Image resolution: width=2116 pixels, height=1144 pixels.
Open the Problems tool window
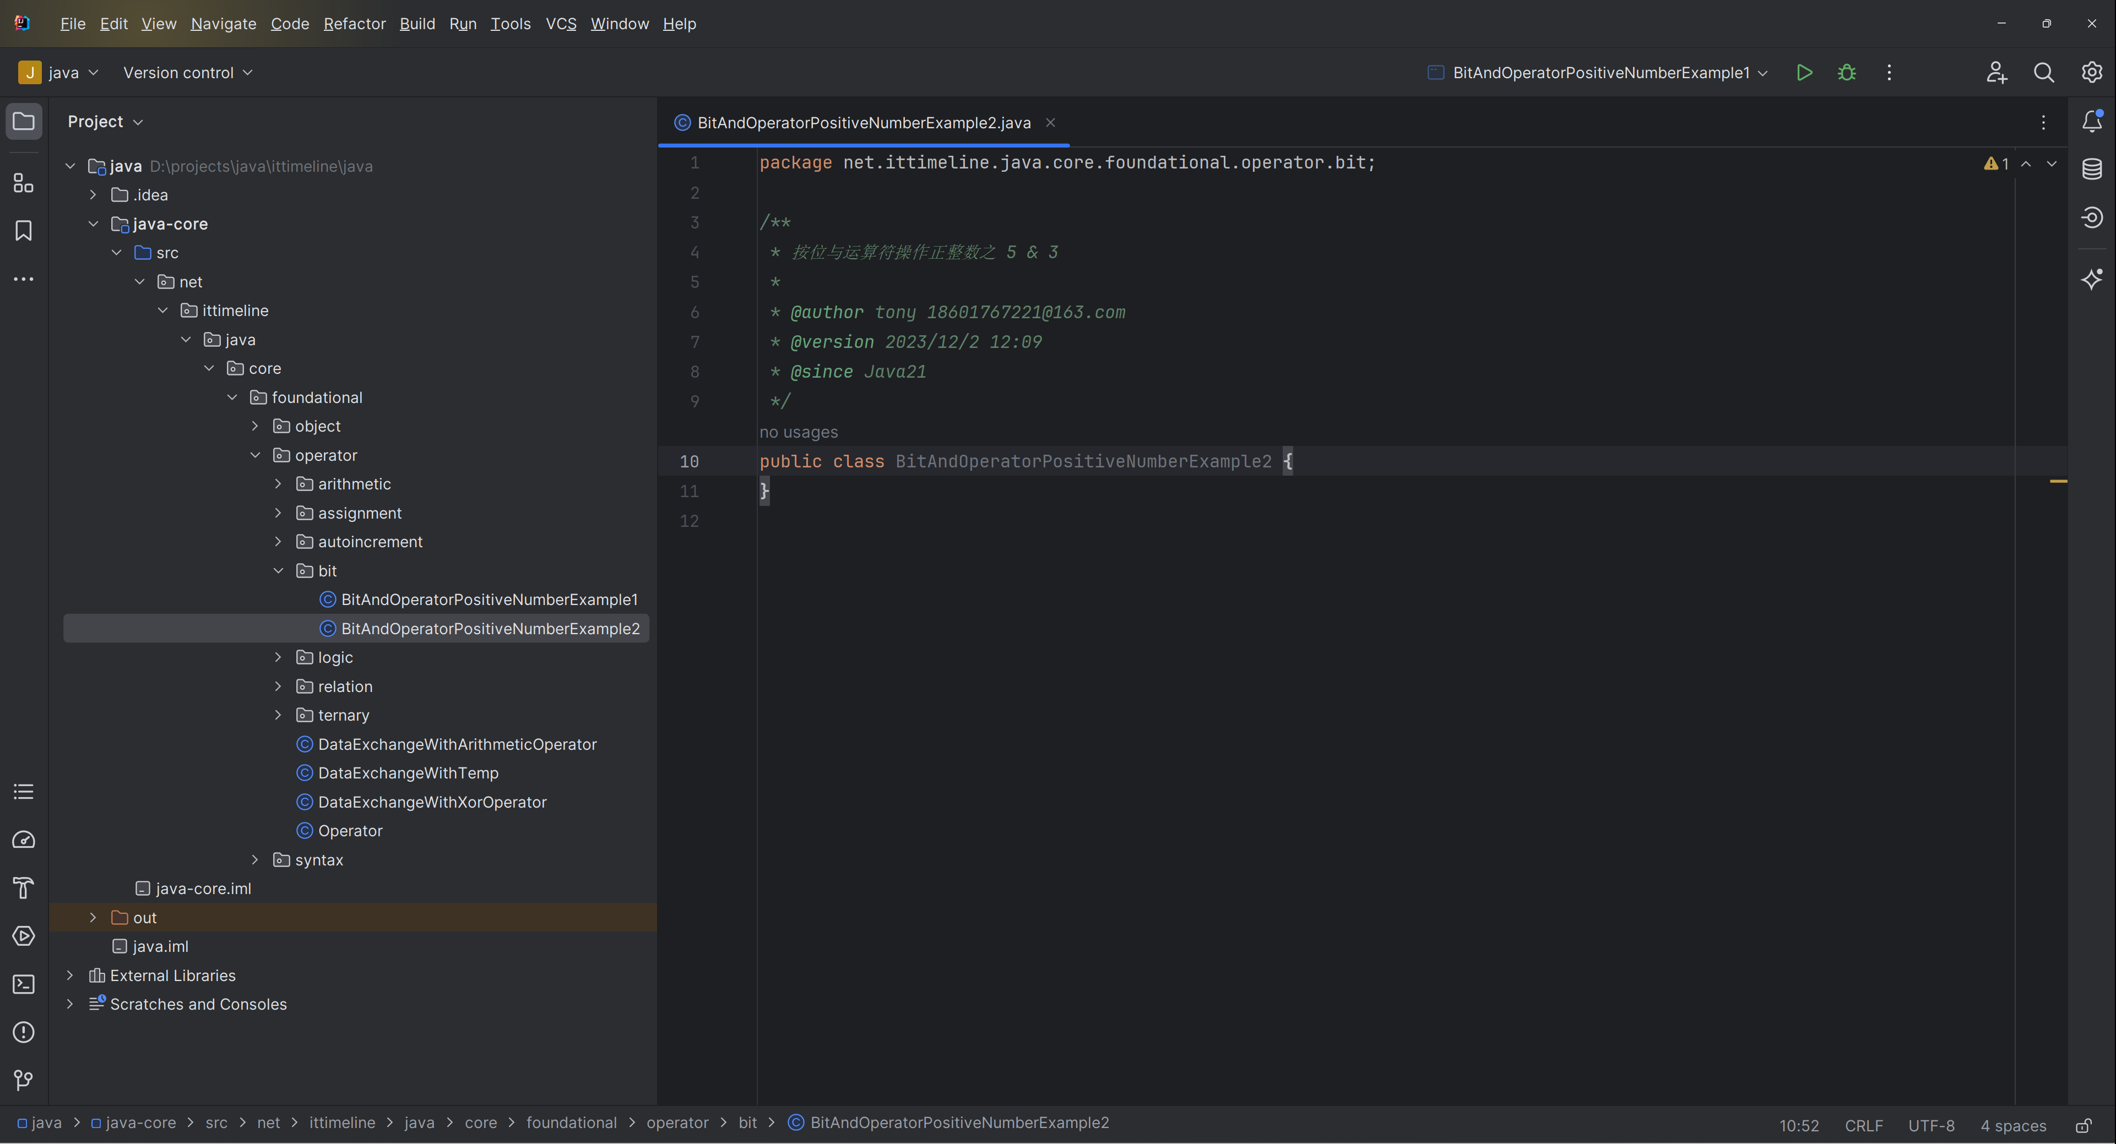click(x=24, y=1032)
